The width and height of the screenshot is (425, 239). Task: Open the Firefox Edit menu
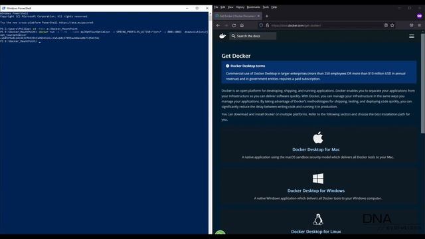223,7
